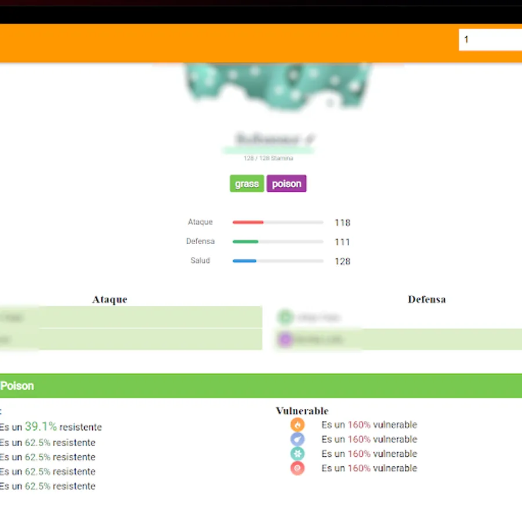Viewport: 522px width, 522px height.
Task: Click the Defensa value 111
Action: click(343, 242)
